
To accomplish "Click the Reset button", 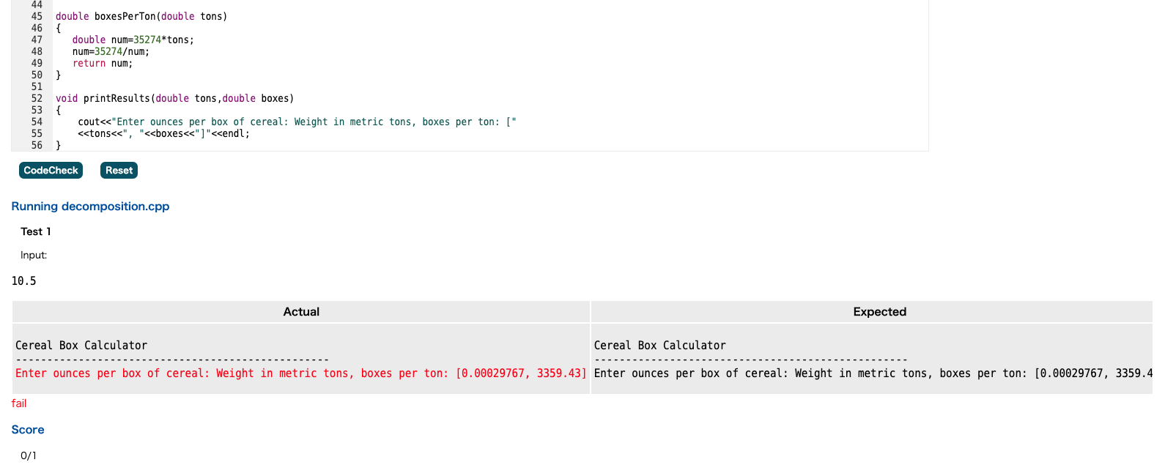I will pos(119,171).
